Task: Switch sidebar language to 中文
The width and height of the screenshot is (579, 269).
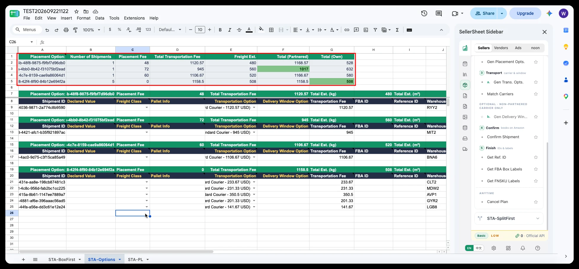Action: click(479, 248)
